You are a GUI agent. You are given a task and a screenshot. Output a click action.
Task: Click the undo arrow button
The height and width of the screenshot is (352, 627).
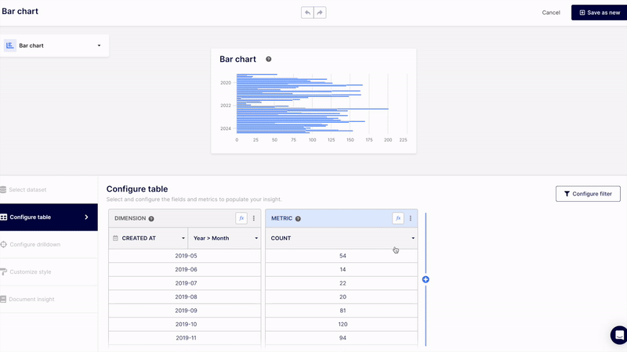click(307, 13)
